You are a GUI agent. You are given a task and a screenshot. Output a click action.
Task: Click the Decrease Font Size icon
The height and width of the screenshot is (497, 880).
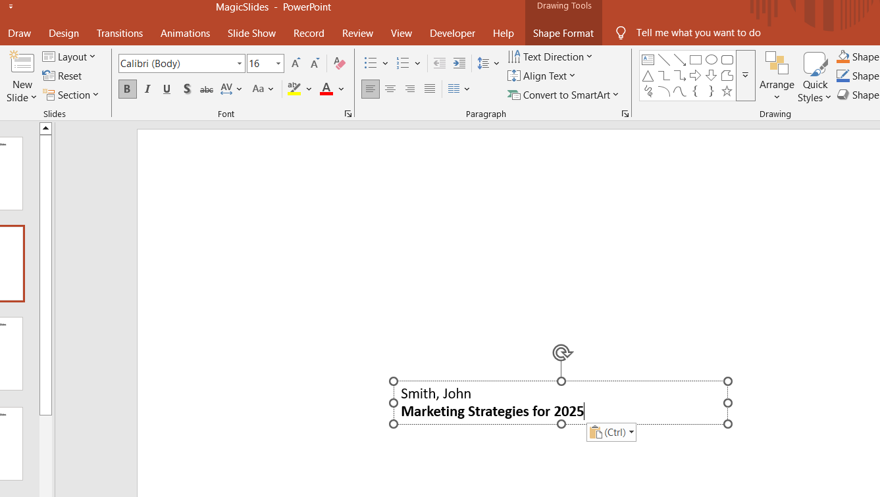pyautogui.click(x=315, y=63)
